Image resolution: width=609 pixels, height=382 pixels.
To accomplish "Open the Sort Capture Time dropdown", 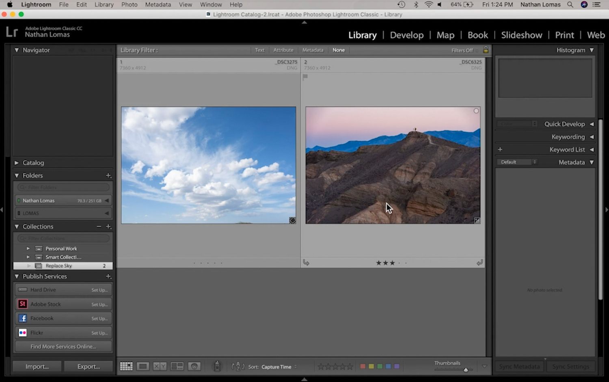I will tap(279, 367).
